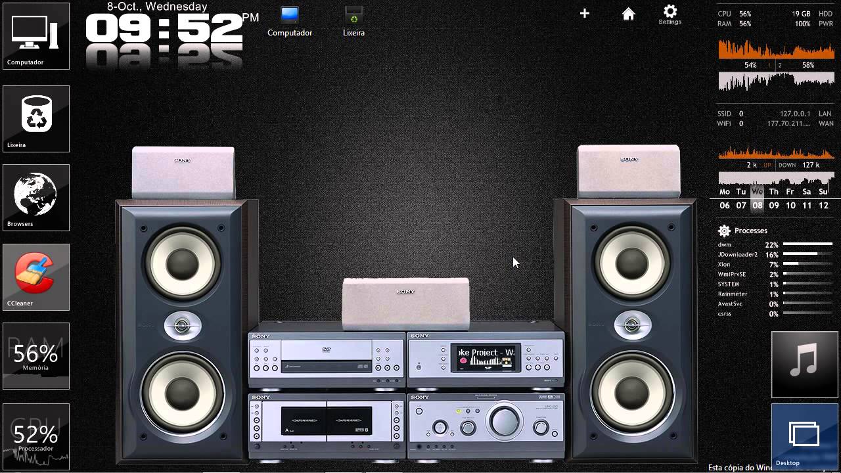Select calendar day 11 under Sa
The height and width of the screenshot is (473, 841).
807,206
